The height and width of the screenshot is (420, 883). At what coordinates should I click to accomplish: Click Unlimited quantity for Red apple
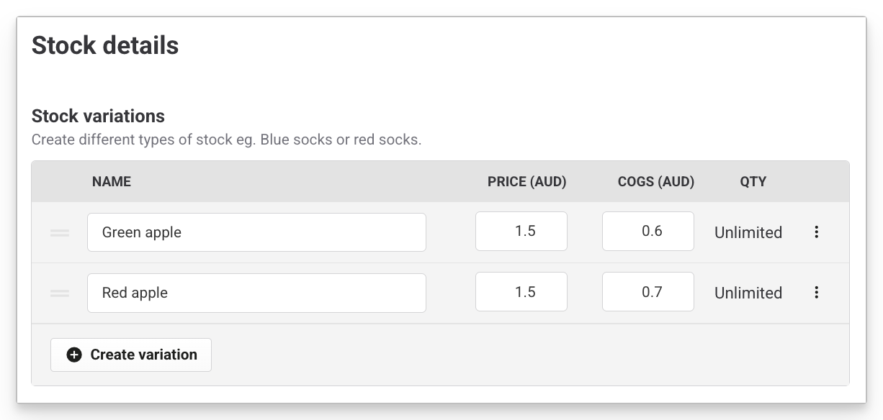click(x=748, y=293)
